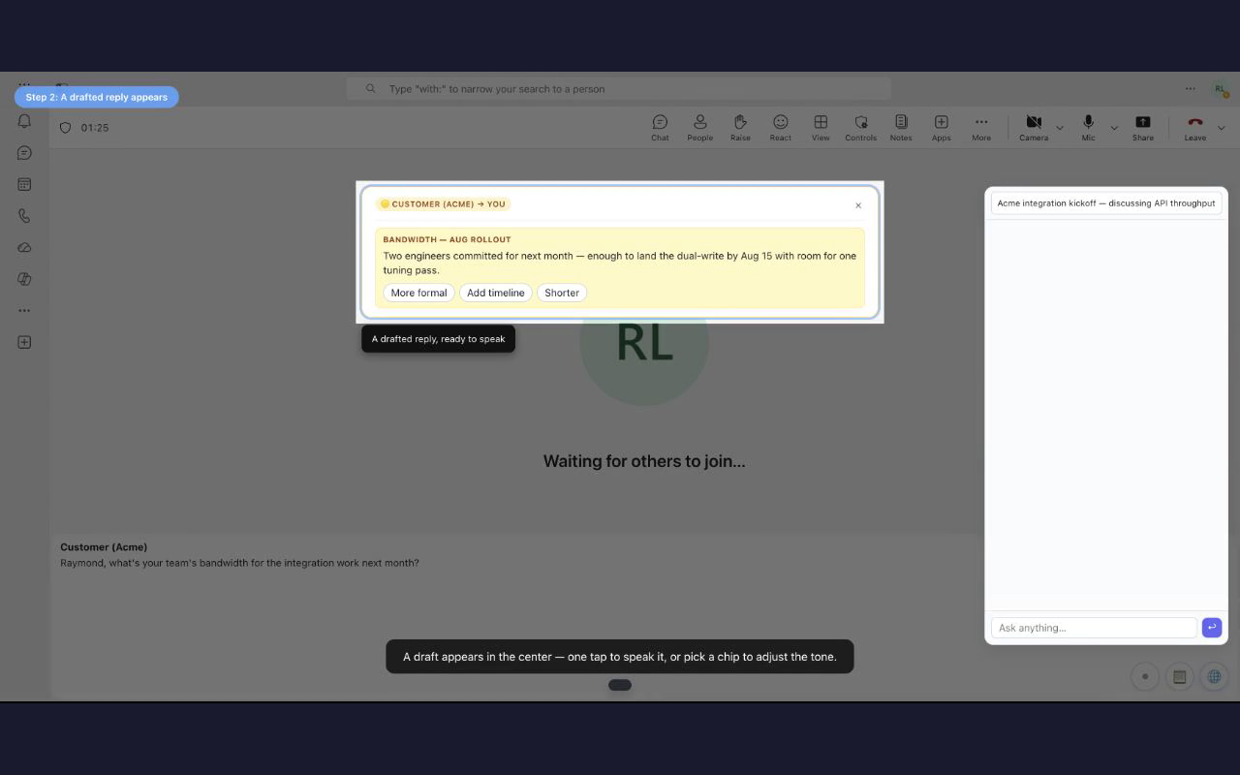Open the Calls phone icon
Viewport: 1240px width, 775px height.
[x=24, y=216]
